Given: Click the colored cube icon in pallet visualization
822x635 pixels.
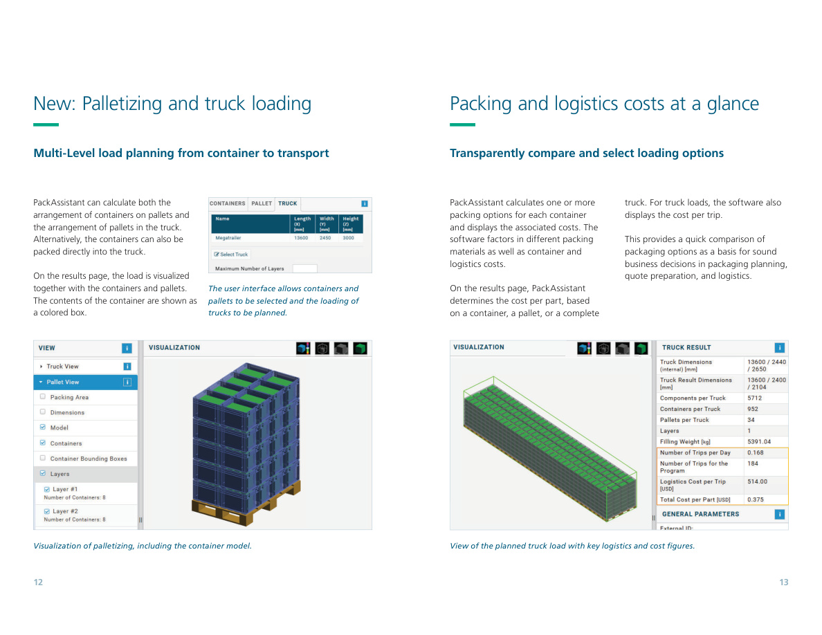Looking at the screenshot, I should pyautogui.click(x=303, y=349).
